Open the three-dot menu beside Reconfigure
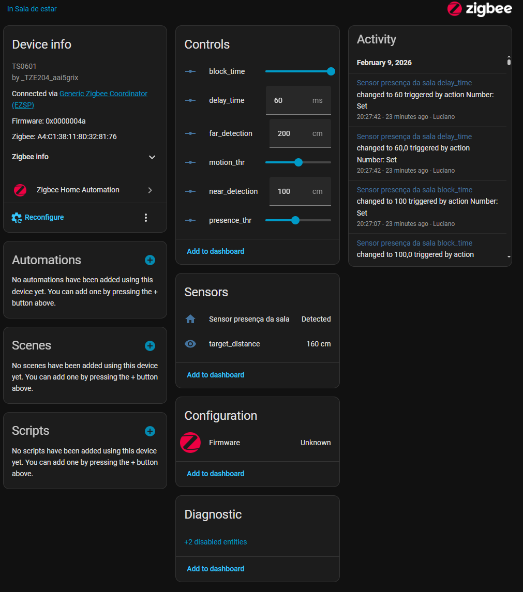This screenshot has width=523, height=592. coord(146,218)
